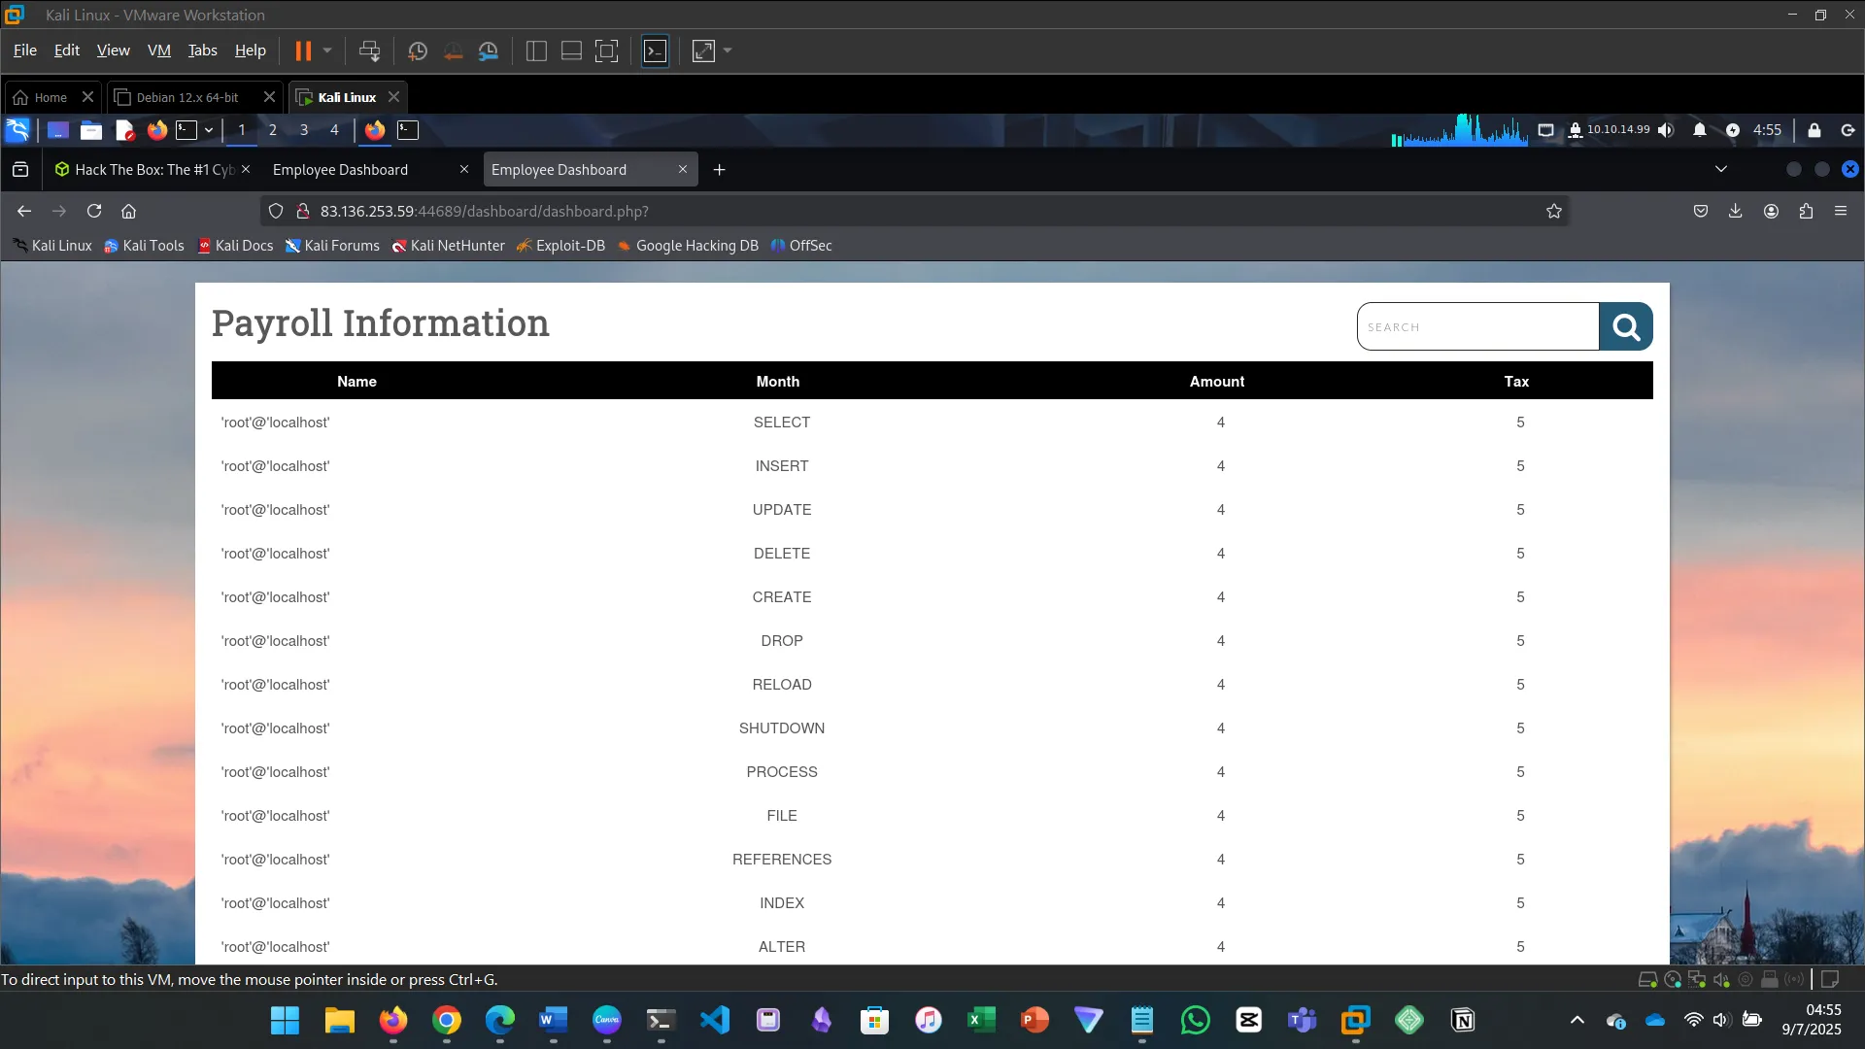Image resolution: width=1865 pixels, height=1049 pixels.
Task: Expand the power options dropdown arrow
Action: coord(327,51)
